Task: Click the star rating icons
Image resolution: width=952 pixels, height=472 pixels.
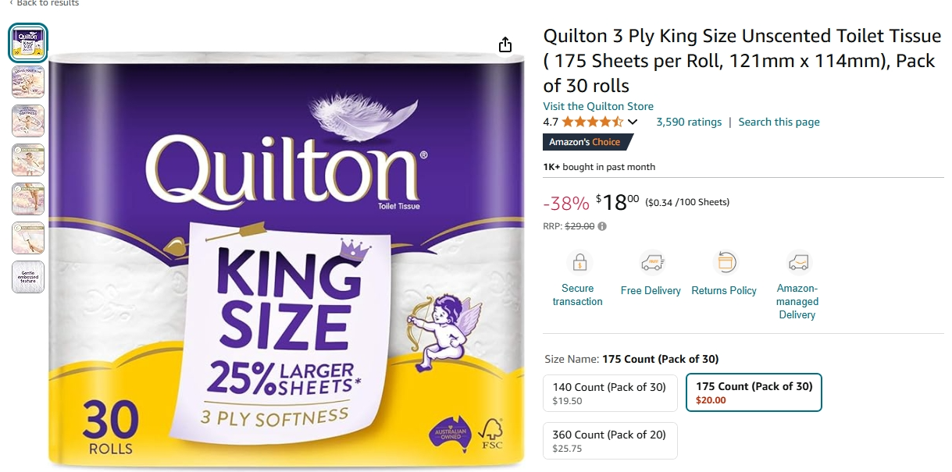Action: 592,122
